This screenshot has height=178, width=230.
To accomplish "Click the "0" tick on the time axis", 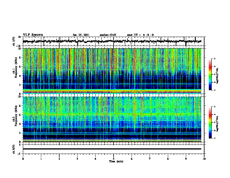I will (23, 159).
